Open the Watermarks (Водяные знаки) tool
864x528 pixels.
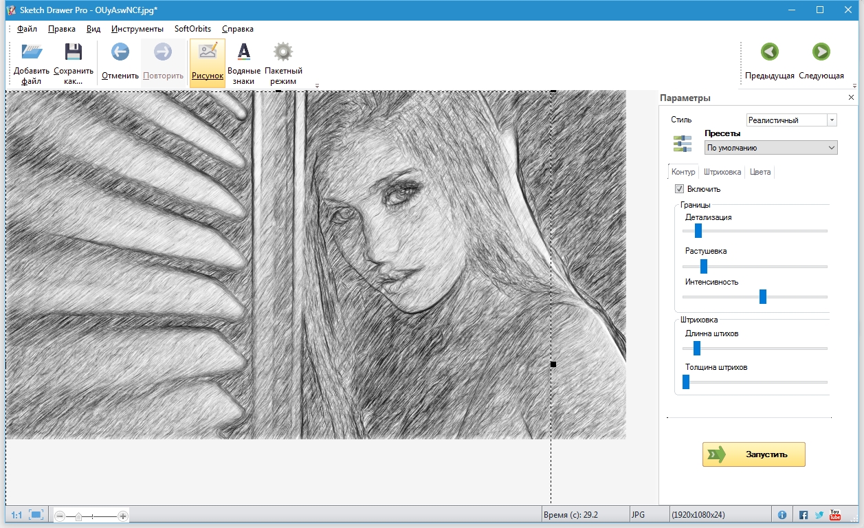click(244, 52)
